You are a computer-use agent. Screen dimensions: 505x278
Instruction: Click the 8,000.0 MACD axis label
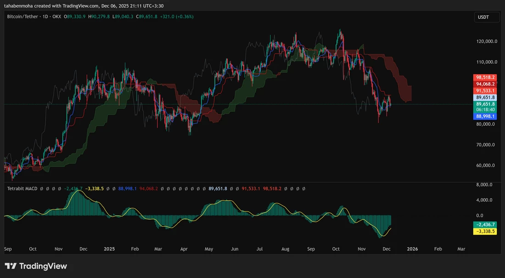point(484,185)
